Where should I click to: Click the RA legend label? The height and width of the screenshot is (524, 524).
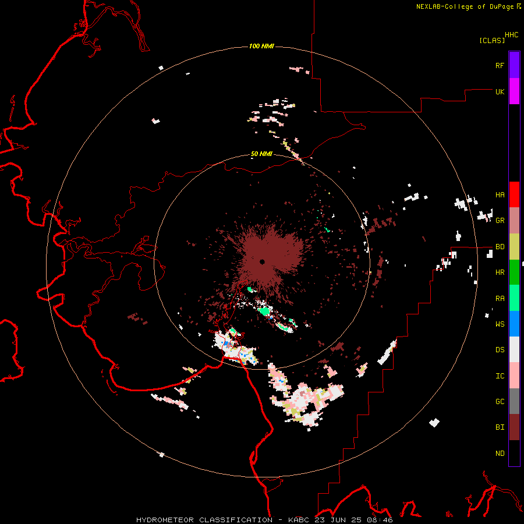[500, 299]
